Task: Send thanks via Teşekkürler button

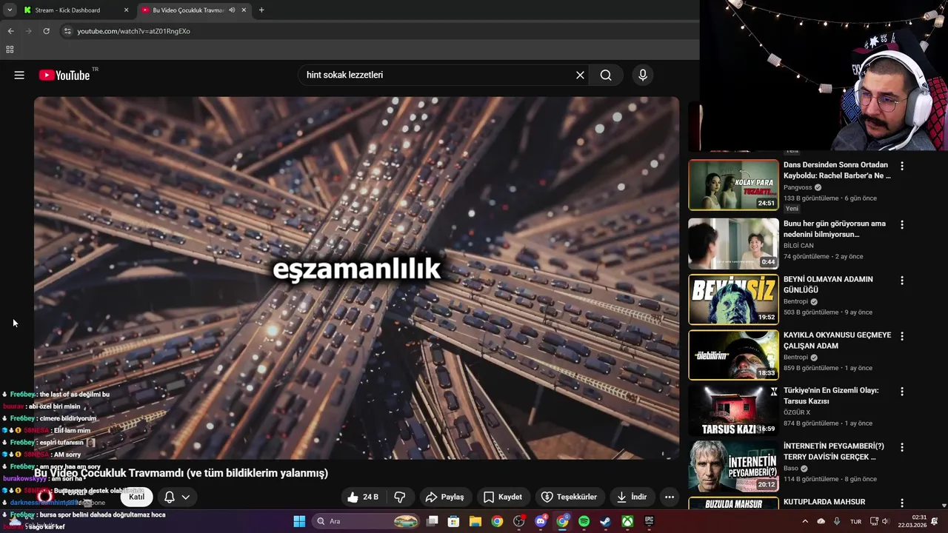Action: point(569,497)
